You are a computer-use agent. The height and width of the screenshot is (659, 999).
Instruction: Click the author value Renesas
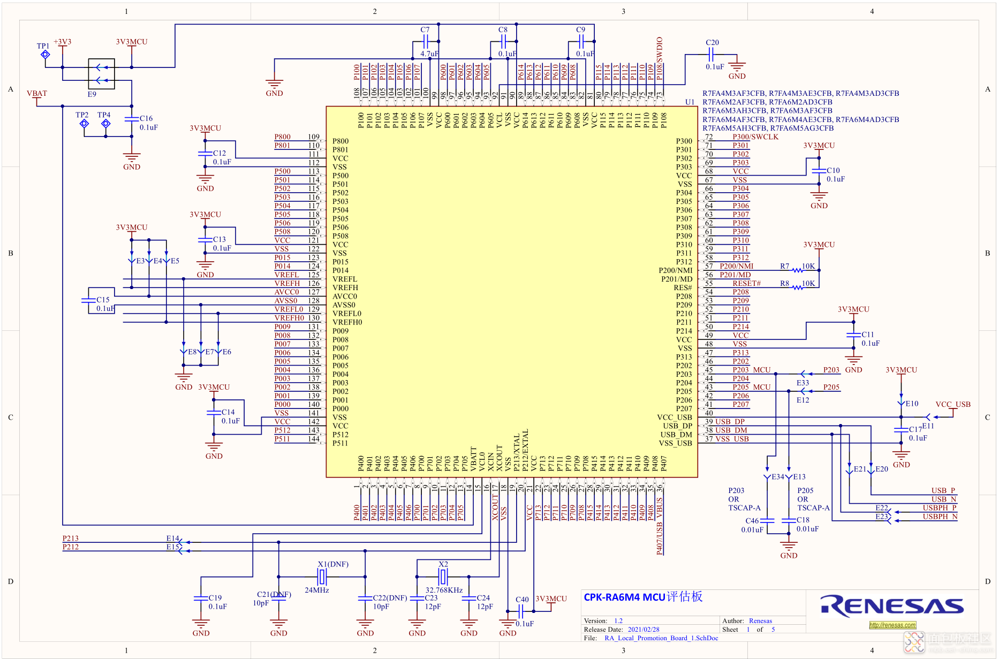(x=760, y=621)
